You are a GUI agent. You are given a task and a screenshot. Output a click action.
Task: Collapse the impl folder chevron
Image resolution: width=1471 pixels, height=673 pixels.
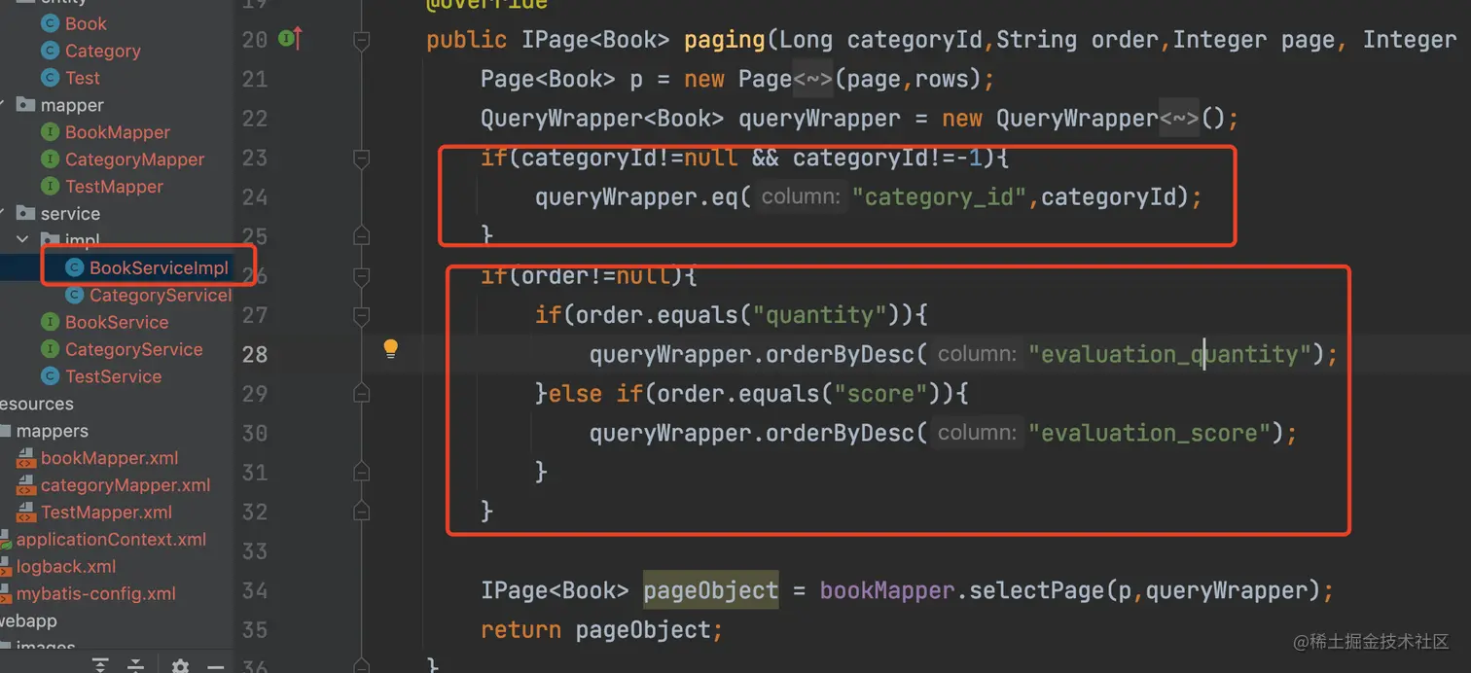(x=23, y=240)
